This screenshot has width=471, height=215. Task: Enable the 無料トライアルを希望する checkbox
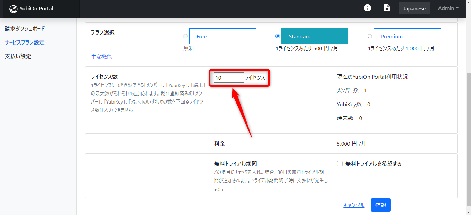[x=340, y=164]
